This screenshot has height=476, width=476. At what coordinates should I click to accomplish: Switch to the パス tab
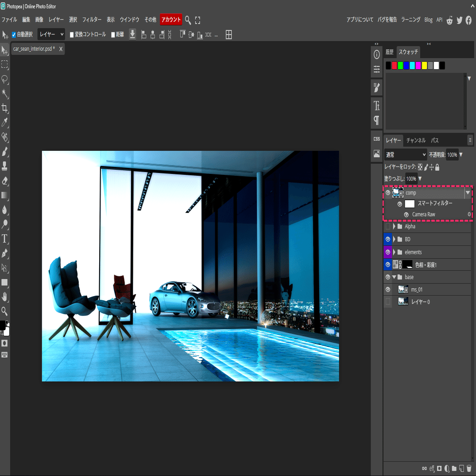434,140
